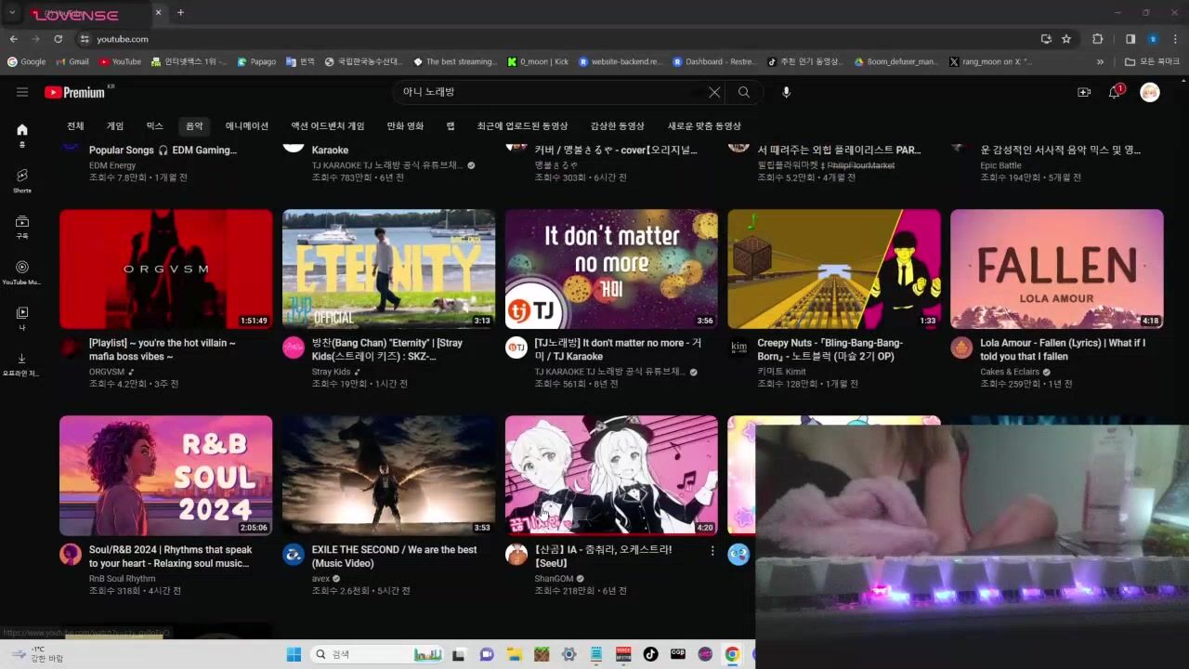Clear the search text with X

tap(714, 92)
